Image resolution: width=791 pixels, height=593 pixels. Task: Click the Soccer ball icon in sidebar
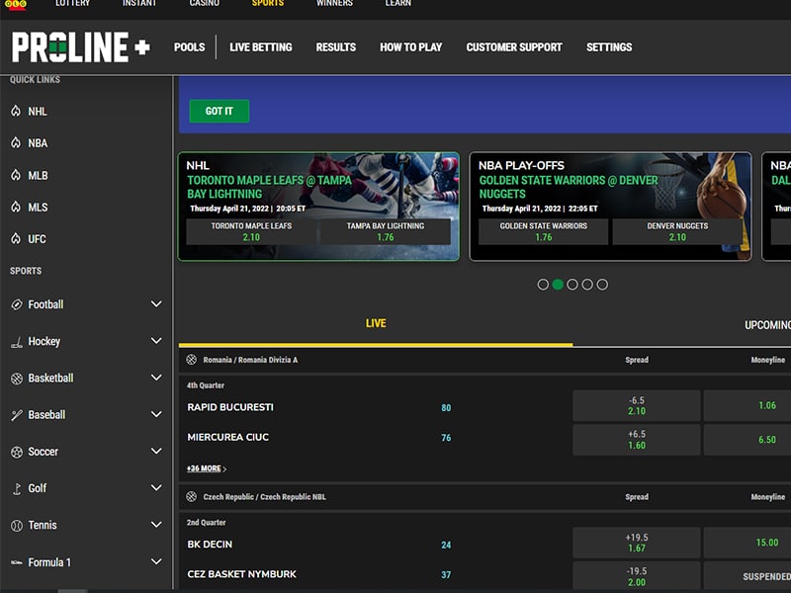tap(16, 452)
